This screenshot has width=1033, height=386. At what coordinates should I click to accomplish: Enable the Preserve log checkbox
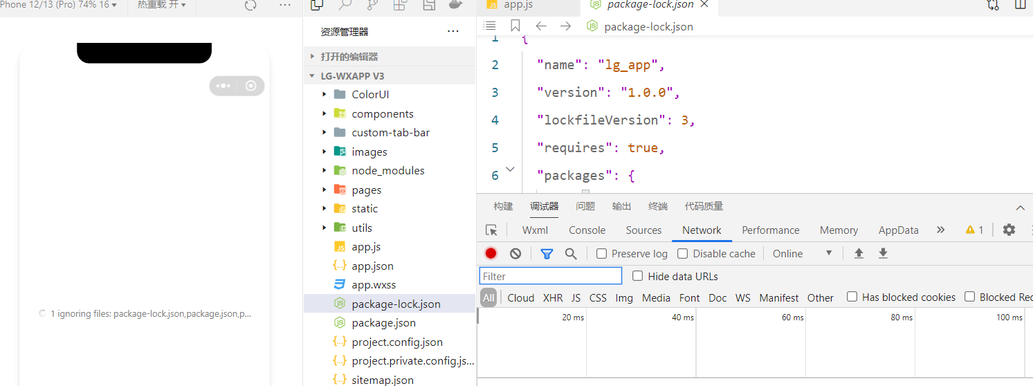tap(601, 254)
